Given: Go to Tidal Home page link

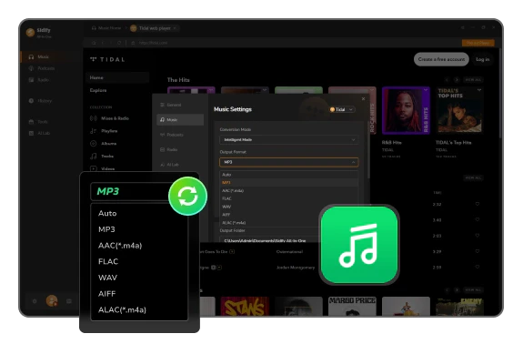Looking at the screenshot, I should click(x=117, y=77).
